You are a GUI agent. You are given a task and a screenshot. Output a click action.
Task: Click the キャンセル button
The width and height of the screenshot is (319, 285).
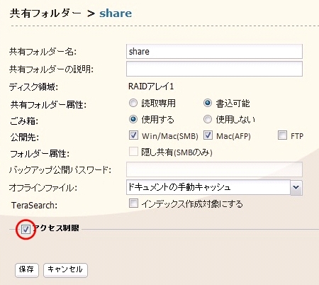coord(65,270)
